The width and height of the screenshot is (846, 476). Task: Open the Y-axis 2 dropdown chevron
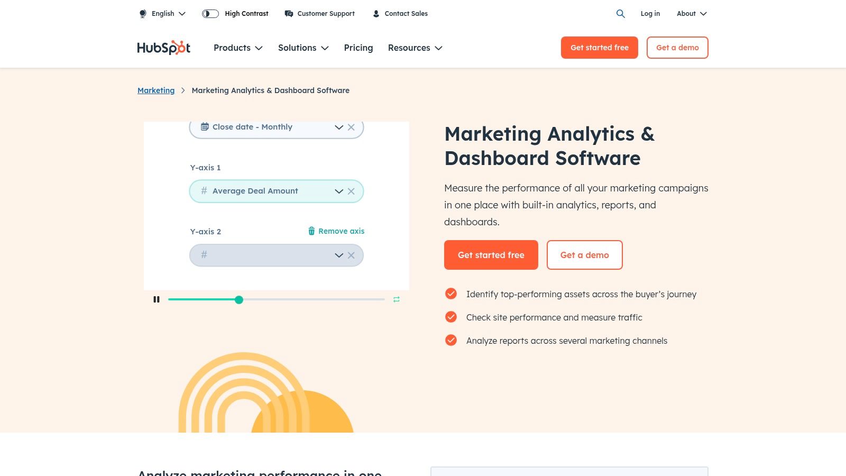[x=339, y=255]
